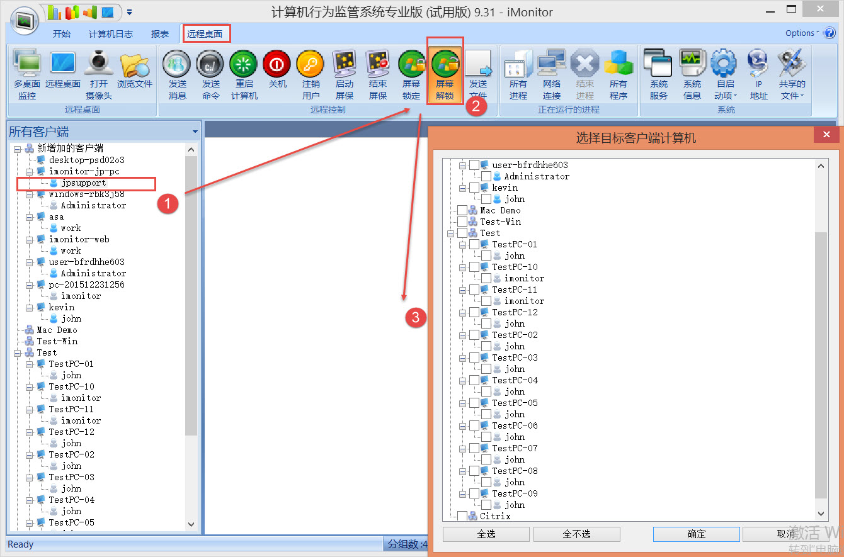Image resolution: width=844 pixels, height=557 pixels.
Task: Select the send message (发送消息) icon
Action: click(178, 76)
